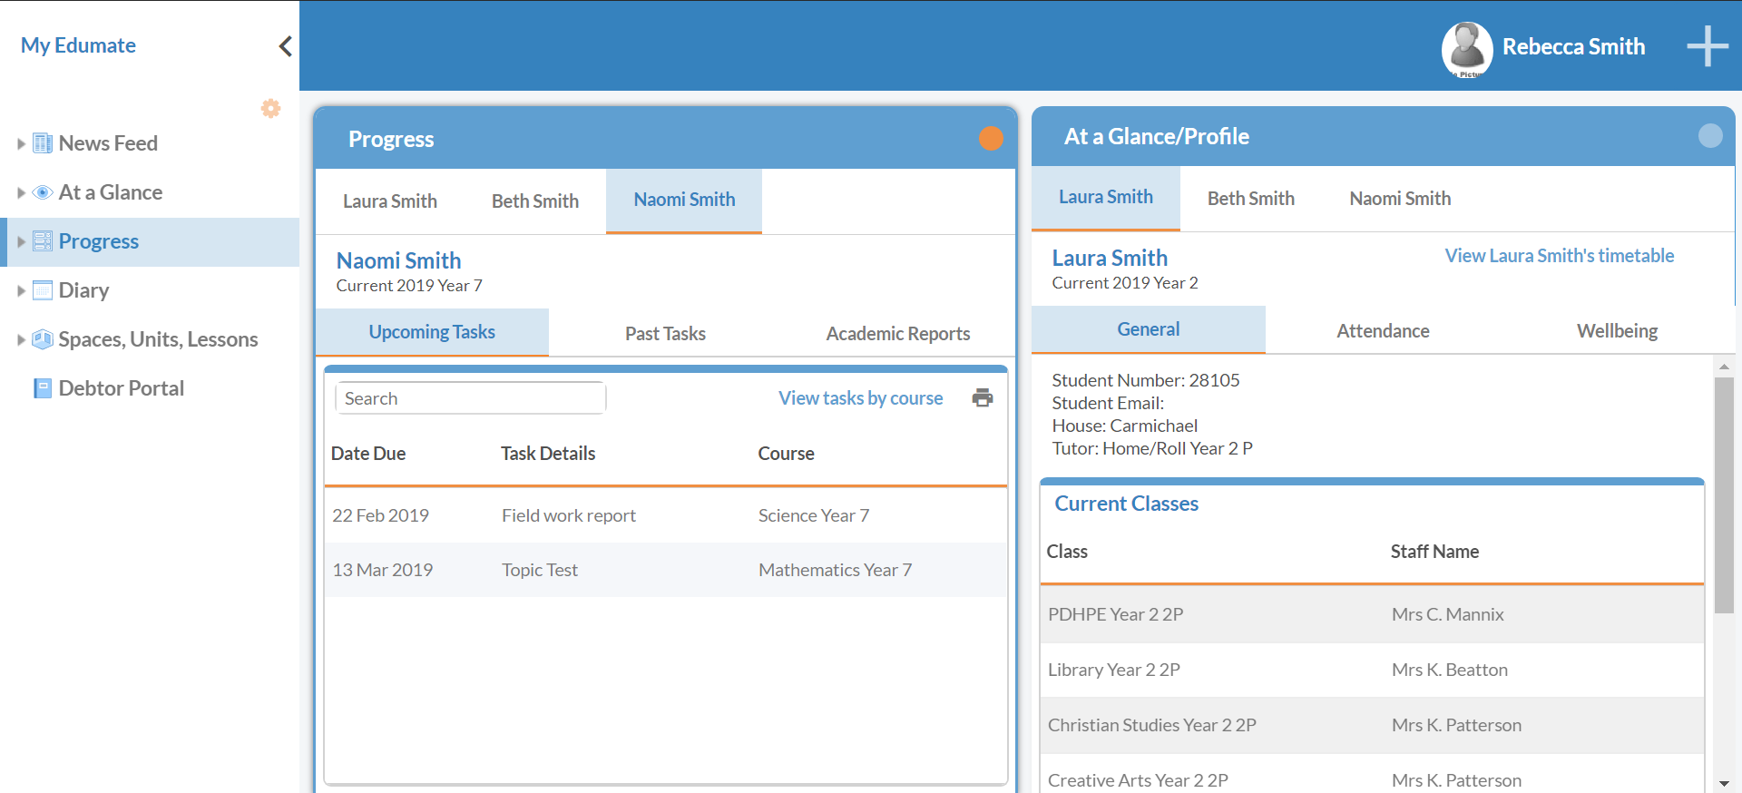Click the At a Glance eye icon
This screenshot has height=793, width=1742.
tap(43, 192)
